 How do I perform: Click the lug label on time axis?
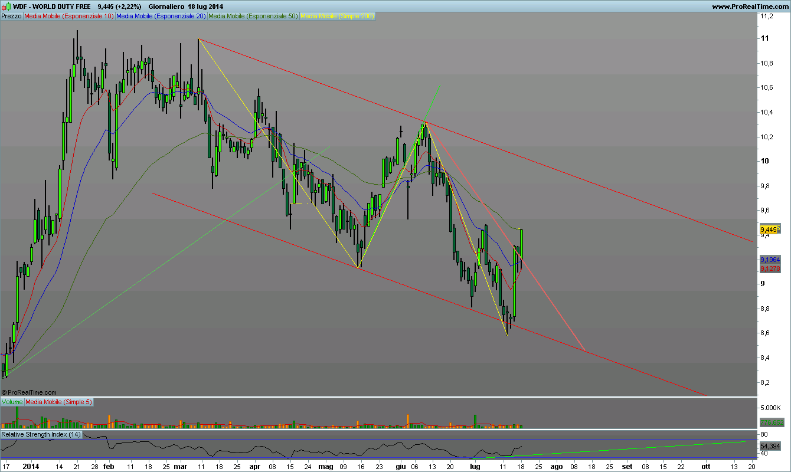click(x=475, y=466)
